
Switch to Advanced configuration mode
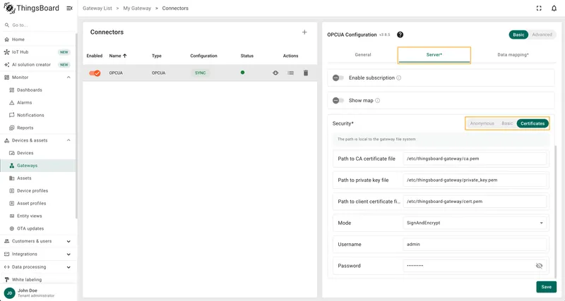(x=542, y=35)
